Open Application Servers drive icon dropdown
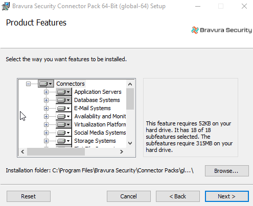The width and height of the screenshot is (253, 206). pos(64,92)
